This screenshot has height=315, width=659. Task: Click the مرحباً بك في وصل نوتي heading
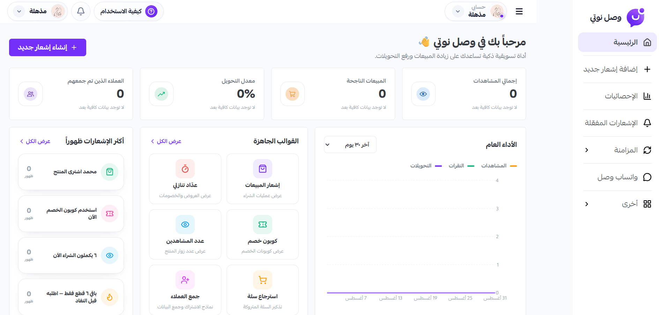click(472, 42)
